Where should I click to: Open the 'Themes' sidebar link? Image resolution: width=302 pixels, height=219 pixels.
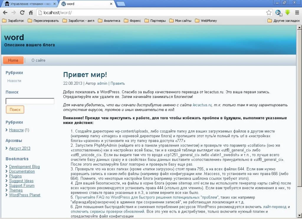(x=16, y=190)
